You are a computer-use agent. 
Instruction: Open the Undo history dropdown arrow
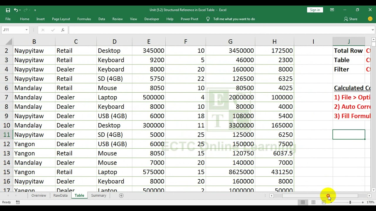(20, 10)
